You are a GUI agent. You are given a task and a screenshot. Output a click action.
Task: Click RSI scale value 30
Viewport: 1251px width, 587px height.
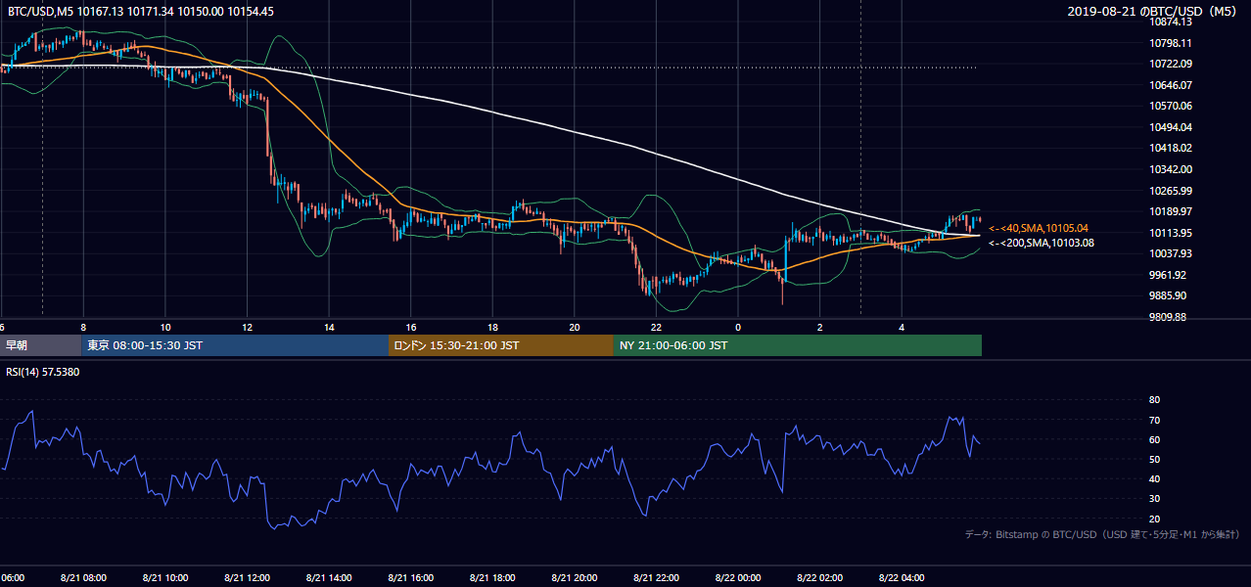1154,499
